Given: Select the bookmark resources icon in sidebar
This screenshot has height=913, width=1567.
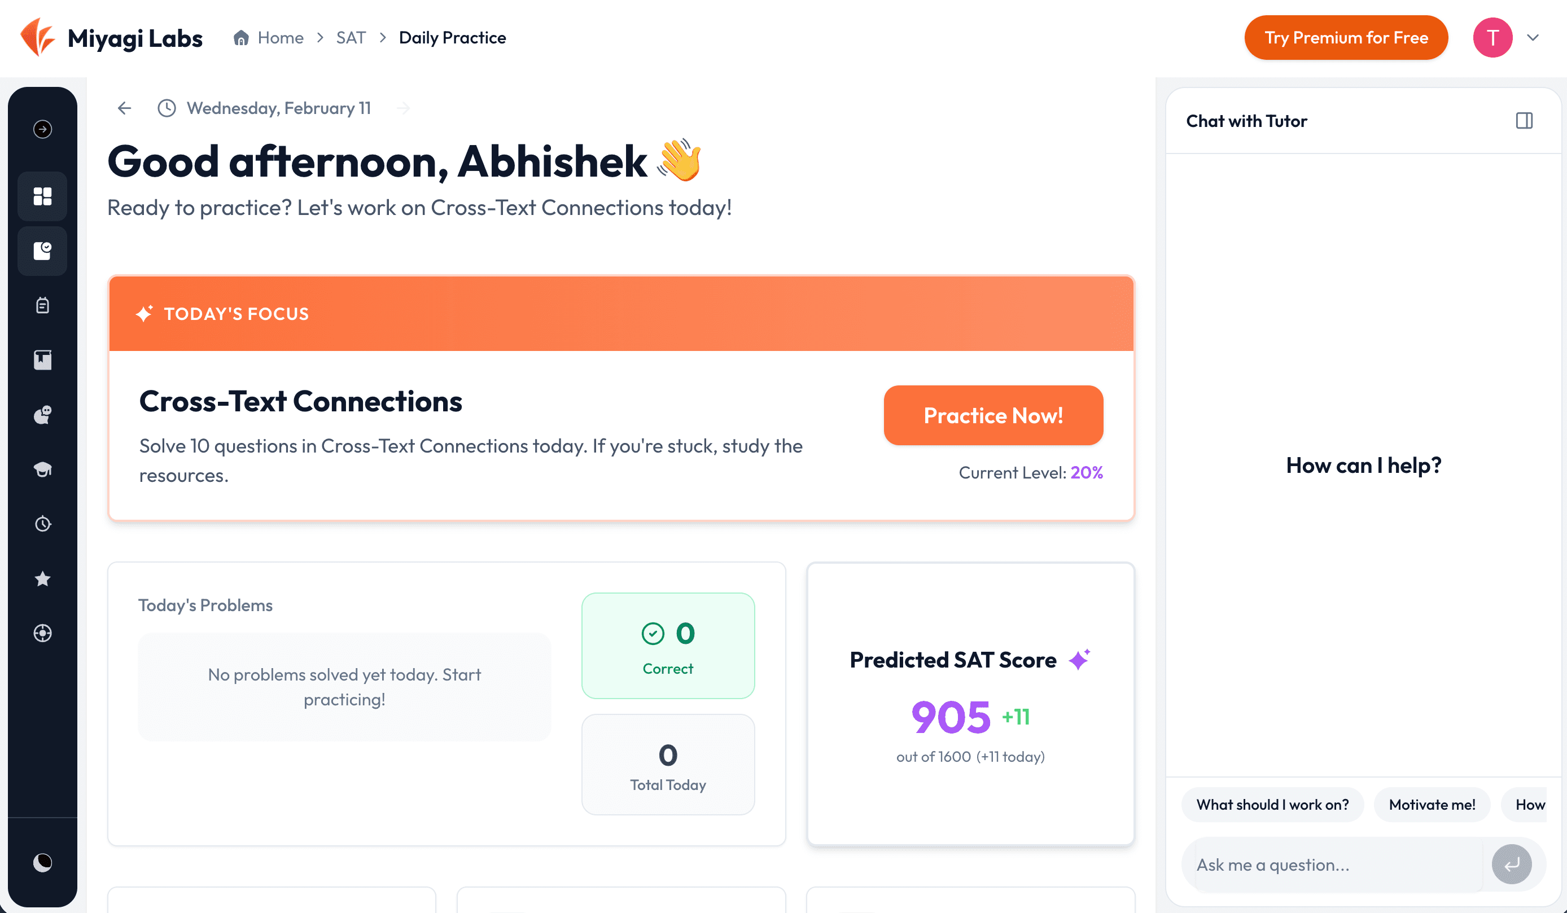Looking at the screenshot, I should [42, 359].
